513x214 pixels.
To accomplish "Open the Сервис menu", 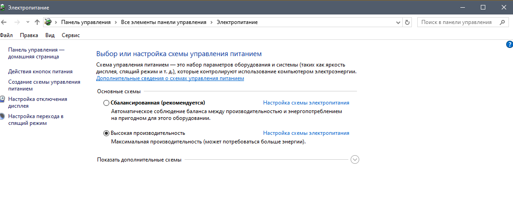I will 70,35.
